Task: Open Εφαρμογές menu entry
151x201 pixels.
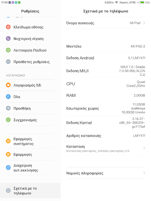Action: click(30, 155)
